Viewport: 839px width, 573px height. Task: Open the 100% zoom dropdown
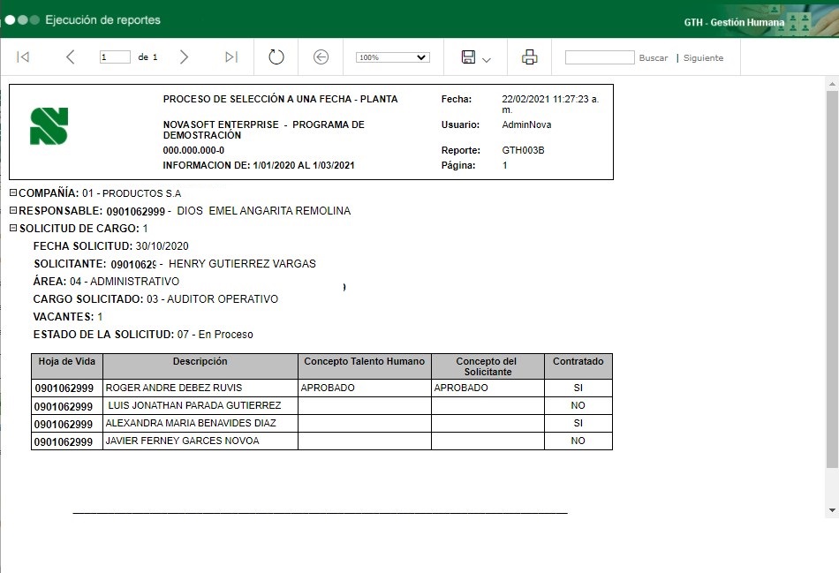coord(392,57)
